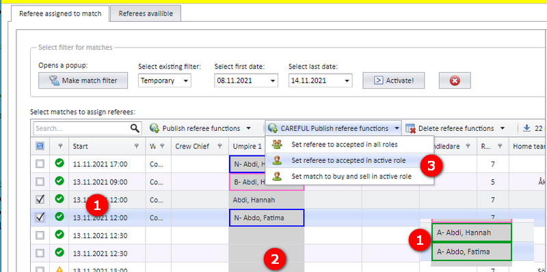Choose Set referee to accepted in all roles
This screenshot has width=547, height=272.
(x=349, y=144)
